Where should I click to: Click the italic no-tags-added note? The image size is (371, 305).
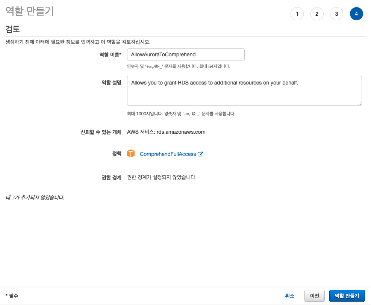click(x=35, y=197)
